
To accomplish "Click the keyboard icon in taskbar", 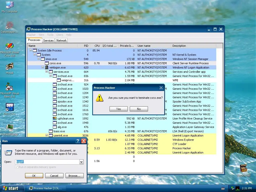I will 223,188.
